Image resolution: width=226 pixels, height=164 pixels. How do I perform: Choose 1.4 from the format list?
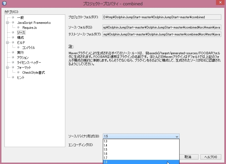[141, 145]
